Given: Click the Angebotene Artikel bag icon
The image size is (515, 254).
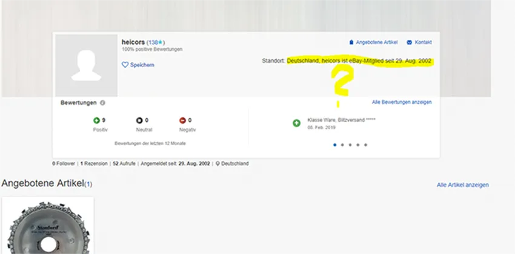Looking at the screenshot, I should tap(351, 42).
